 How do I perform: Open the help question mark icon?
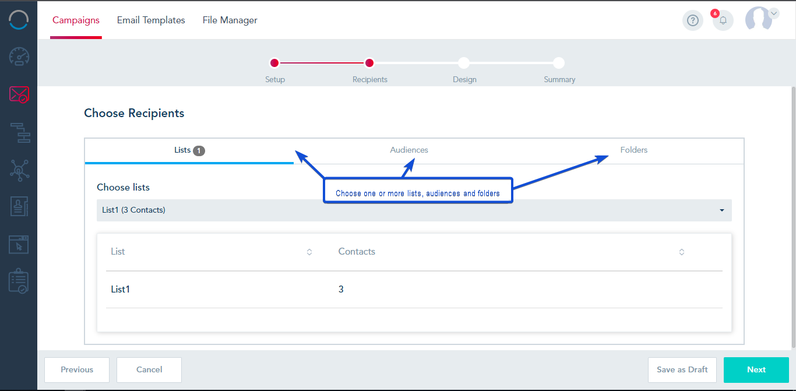[x=692, y=20]
